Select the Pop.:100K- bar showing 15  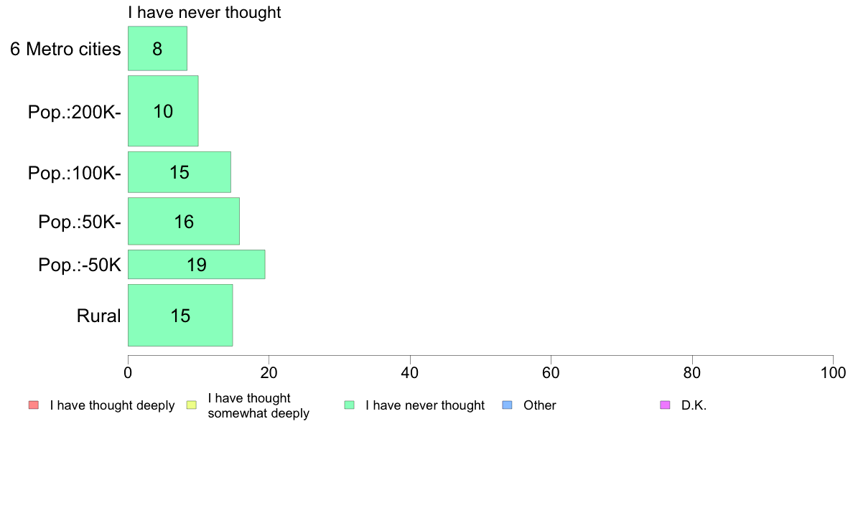180,172
